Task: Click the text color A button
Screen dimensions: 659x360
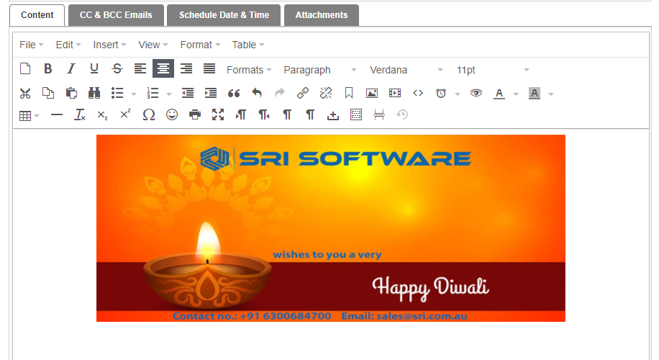Action: click(499, 93)
